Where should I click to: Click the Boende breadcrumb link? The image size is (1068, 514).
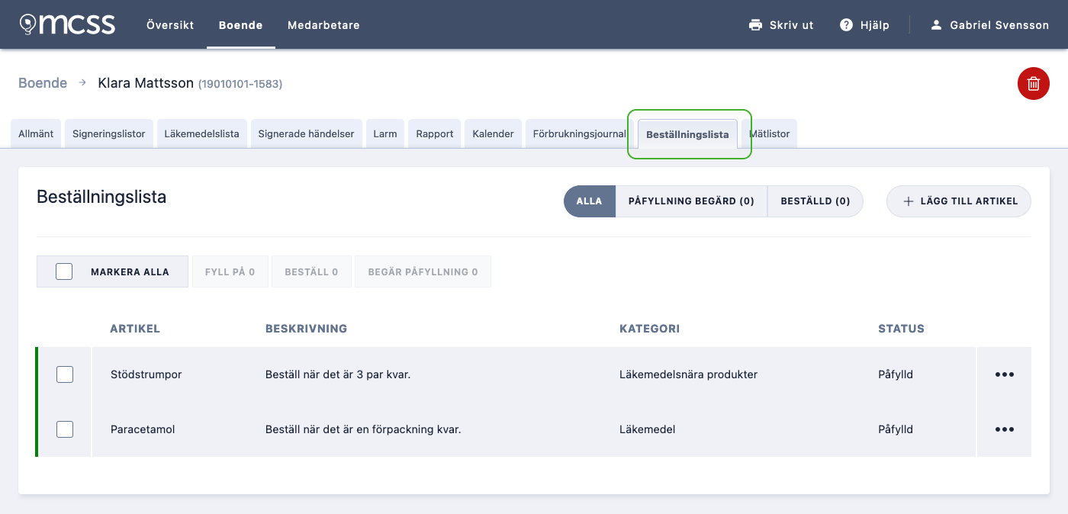(43, 83)
